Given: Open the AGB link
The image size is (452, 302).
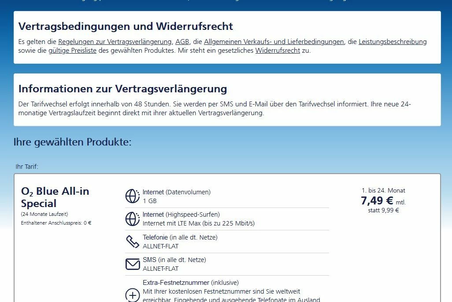Looking at the screenshot, I should point(182,42).
